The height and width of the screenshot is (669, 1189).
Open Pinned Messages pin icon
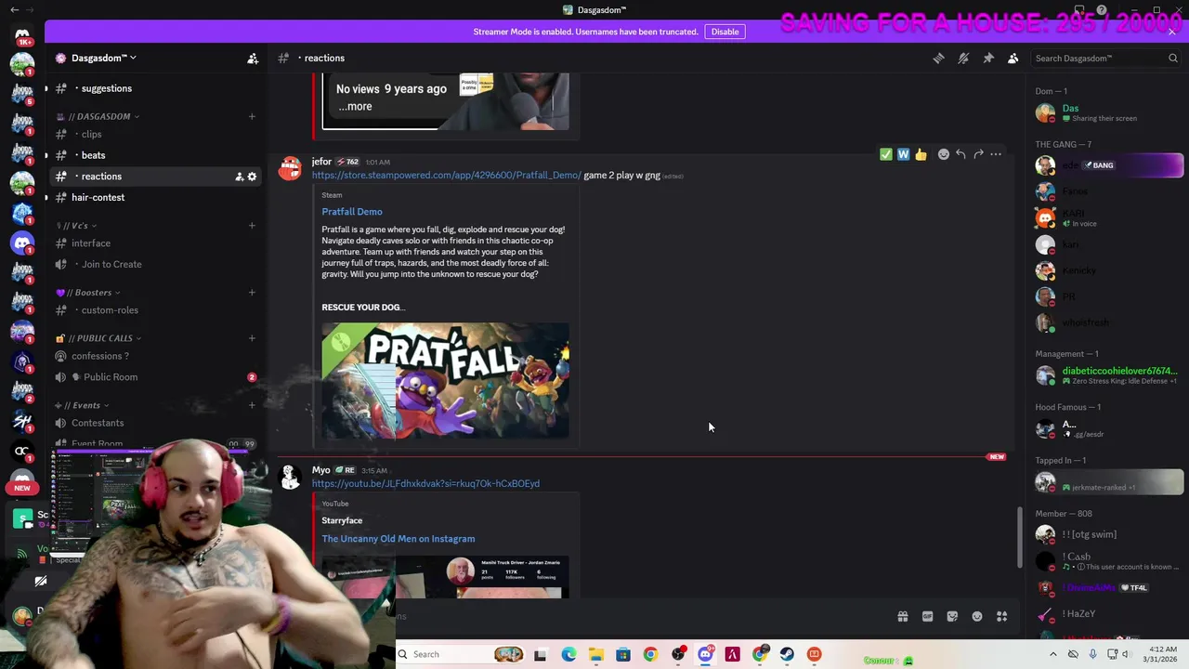pyautogui.click(x=988, y=58)
